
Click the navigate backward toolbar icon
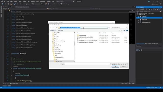(x=3, y=4)
